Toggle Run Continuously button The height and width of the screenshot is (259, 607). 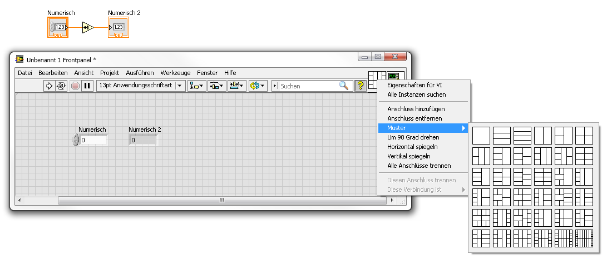(61, 86)
